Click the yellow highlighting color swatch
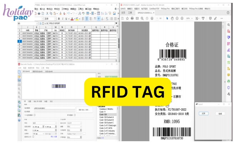Screen dimensions: 242x153 77,19
